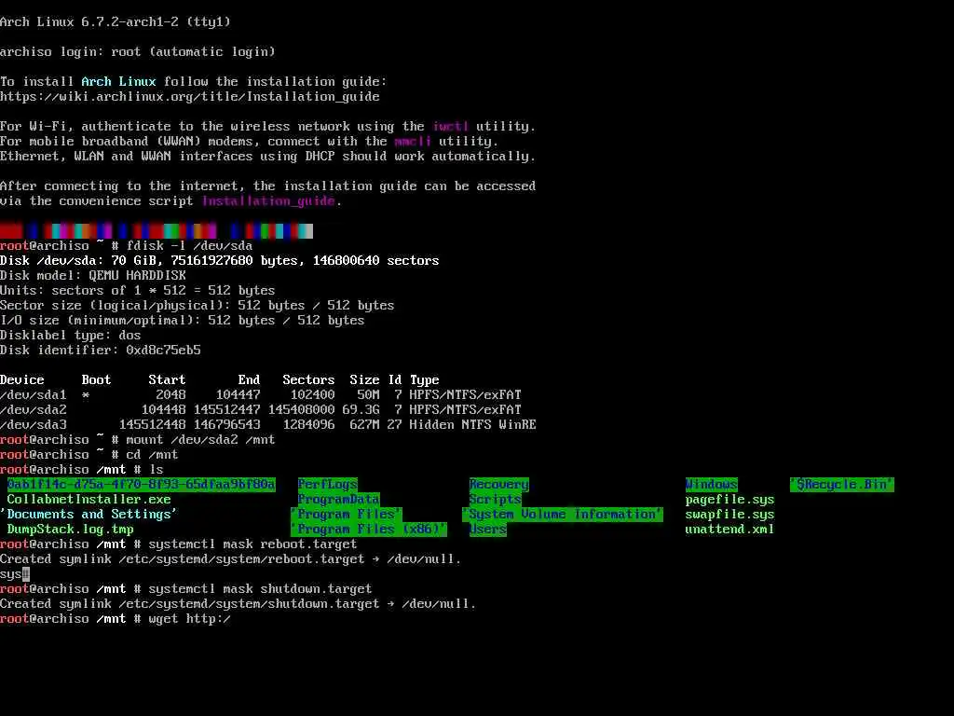Click the '627M' size value

[x=364, y=424]
